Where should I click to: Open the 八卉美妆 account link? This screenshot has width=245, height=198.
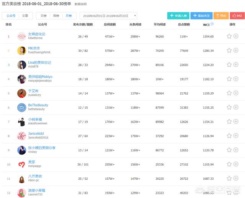[x=35, y=176]
